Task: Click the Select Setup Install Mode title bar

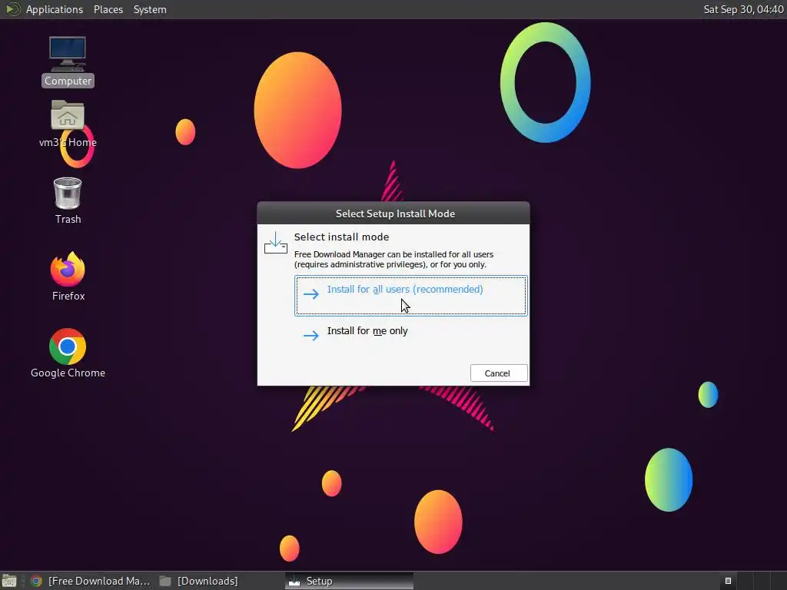Action: [393, 214]
